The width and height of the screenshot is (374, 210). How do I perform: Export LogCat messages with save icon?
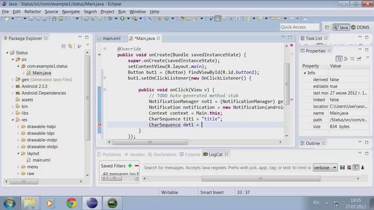[x=342, y=167]
